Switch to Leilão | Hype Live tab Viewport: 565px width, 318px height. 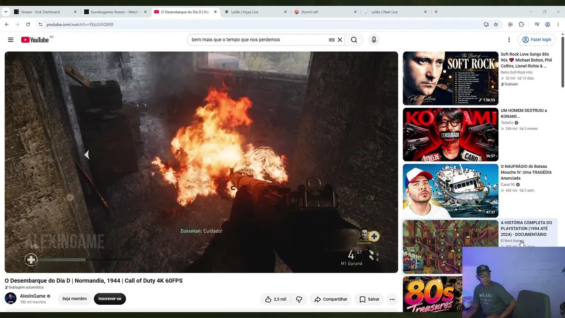256,12
